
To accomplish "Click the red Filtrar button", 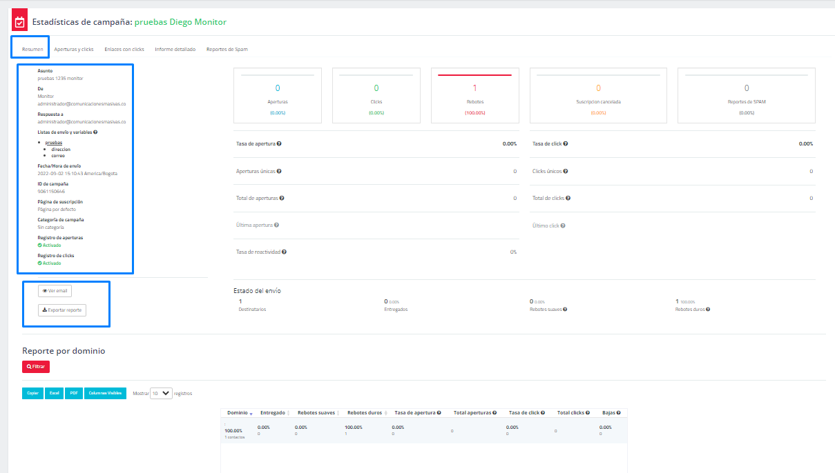I will pyautogui.click(x=36, y=367).
